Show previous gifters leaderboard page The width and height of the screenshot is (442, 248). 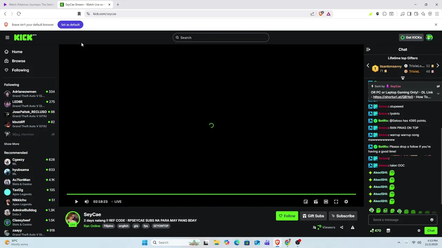pos(368,65)
